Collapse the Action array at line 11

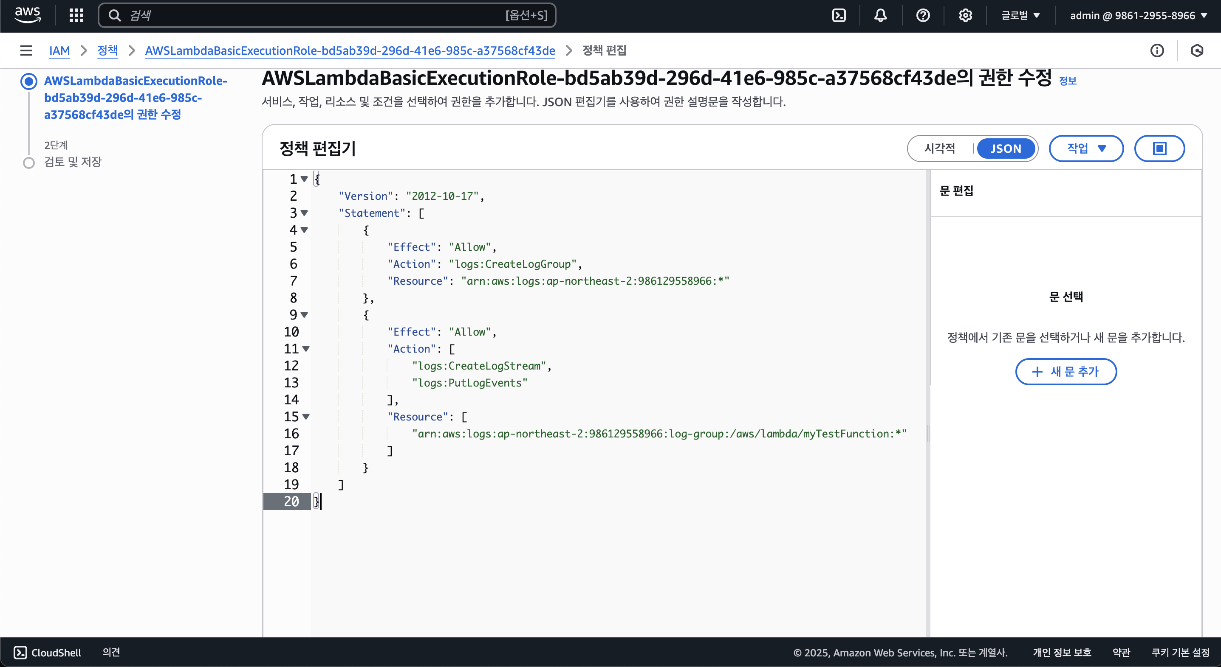click(306, 349)
